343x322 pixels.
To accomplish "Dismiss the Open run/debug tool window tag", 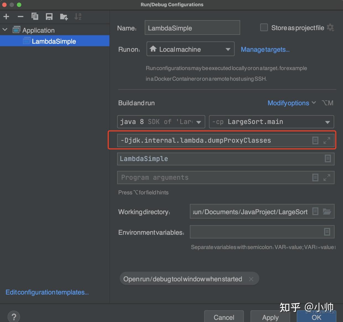I will tap(251, 279).
